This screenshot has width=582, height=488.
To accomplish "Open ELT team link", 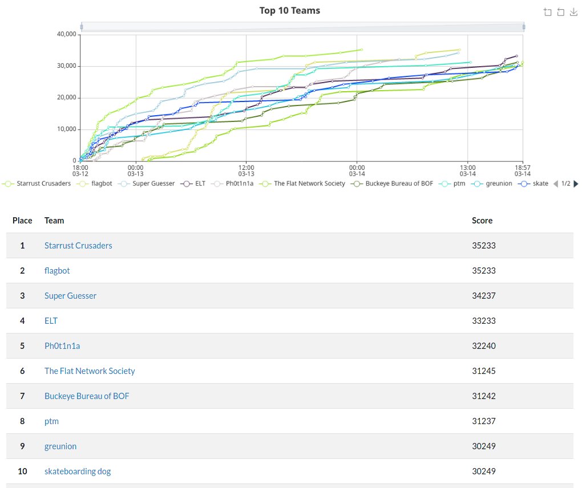I will (x=51, y=321).
